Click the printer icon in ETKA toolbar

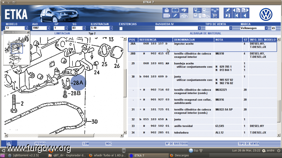coord(166,10)
